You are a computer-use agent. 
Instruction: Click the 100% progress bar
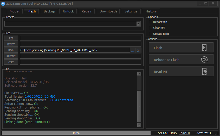(x=76, y=133)
